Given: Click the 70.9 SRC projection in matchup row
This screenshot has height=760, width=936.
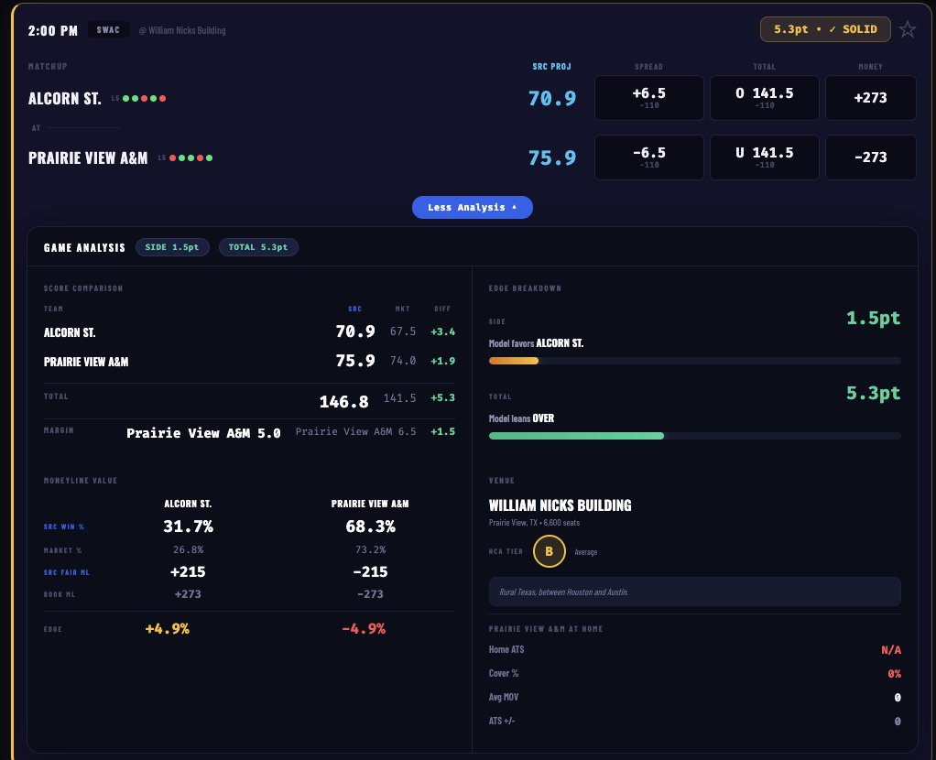Looking at the screenshot, I should coord(552,99).
